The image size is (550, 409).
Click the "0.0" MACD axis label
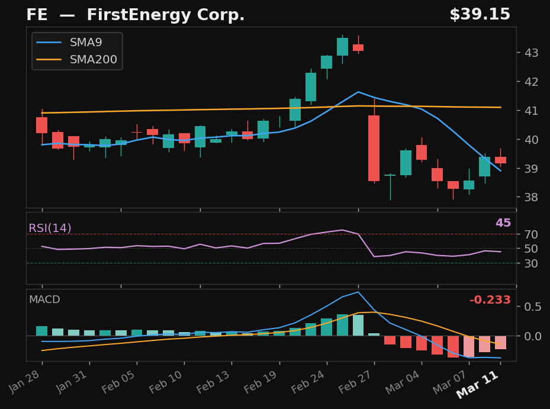point(533,336)
